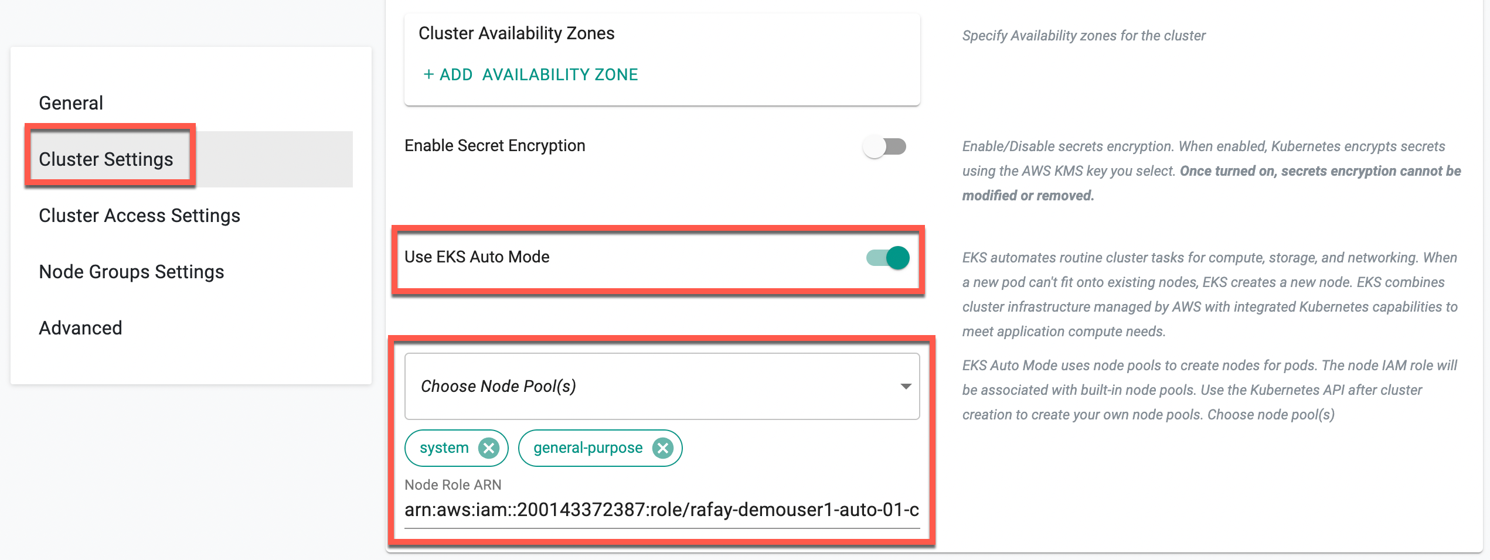Open the Choose Node Pool(s) field

coord(662,387)
